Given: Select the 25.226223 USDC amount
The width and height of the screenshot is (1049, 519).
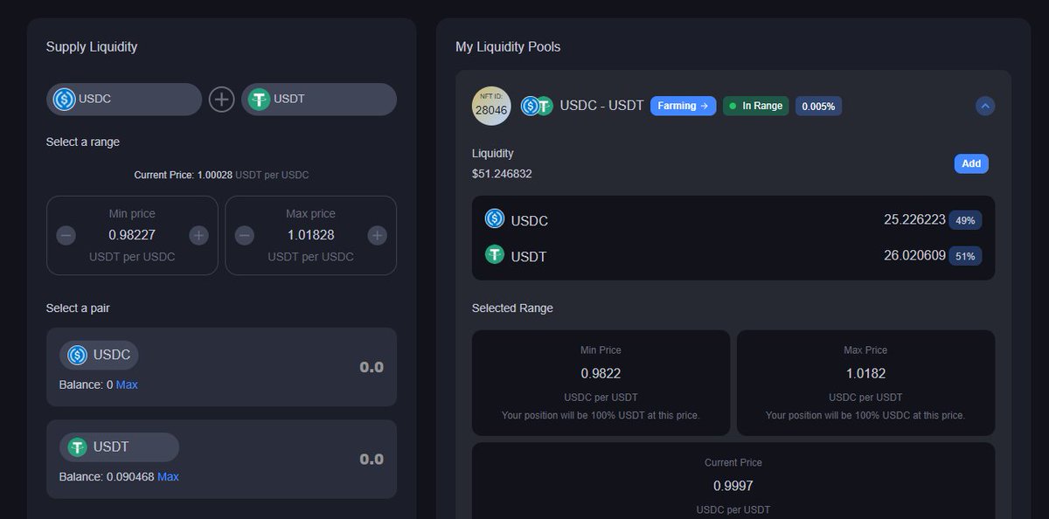Looking at the screenshot, I should [x=914, y=219].
